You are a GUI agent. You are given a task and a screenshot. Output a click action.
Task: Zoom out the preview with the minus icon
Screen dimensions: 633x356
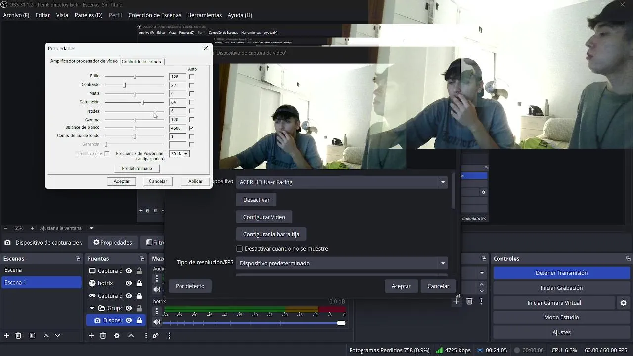pos(6,228)
